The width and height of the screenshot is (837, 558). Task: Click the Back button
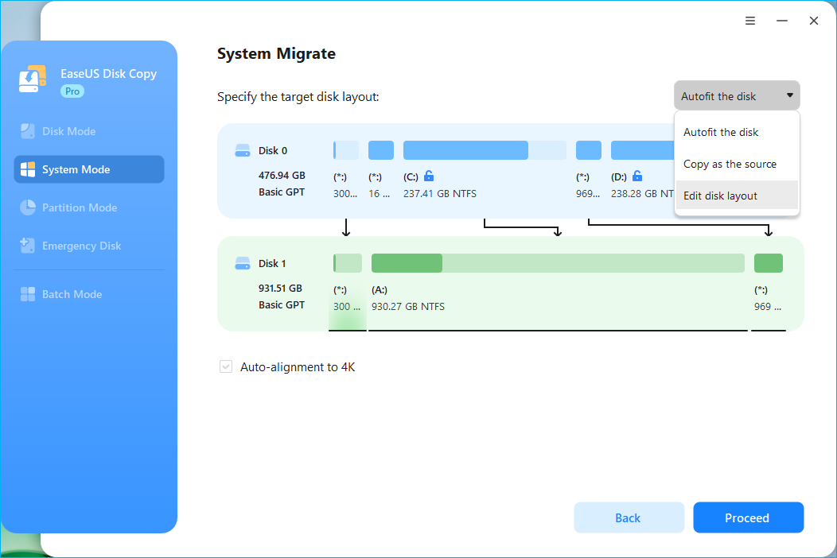(629, 517)
